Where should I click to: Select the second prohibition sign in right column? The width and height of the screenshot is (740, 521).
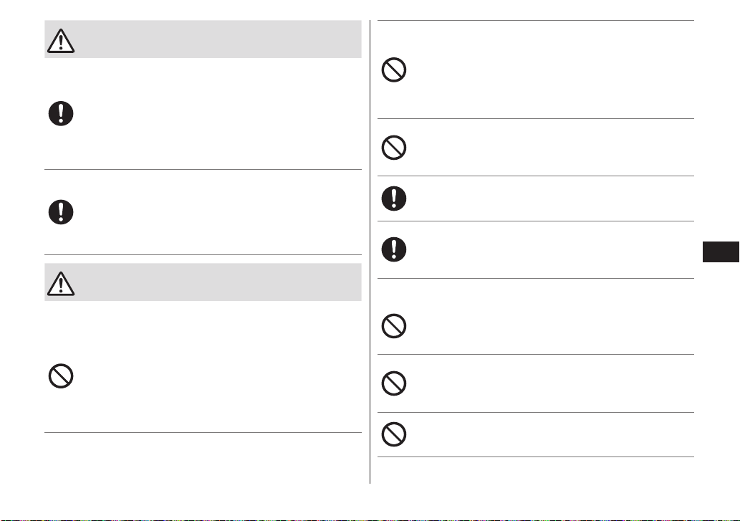[393, 148]
